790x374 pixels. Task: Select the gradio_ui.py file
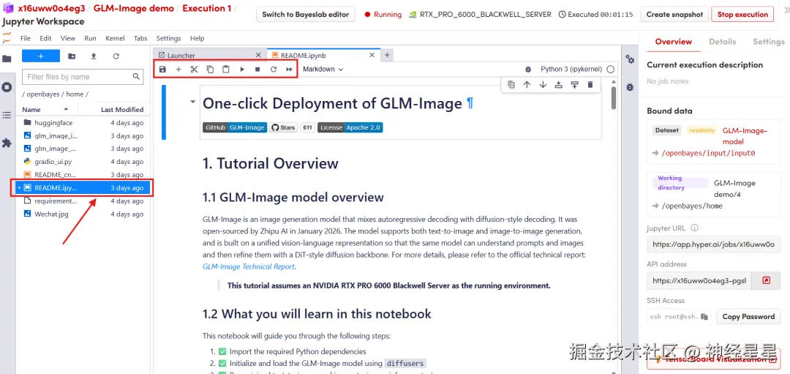83,162
